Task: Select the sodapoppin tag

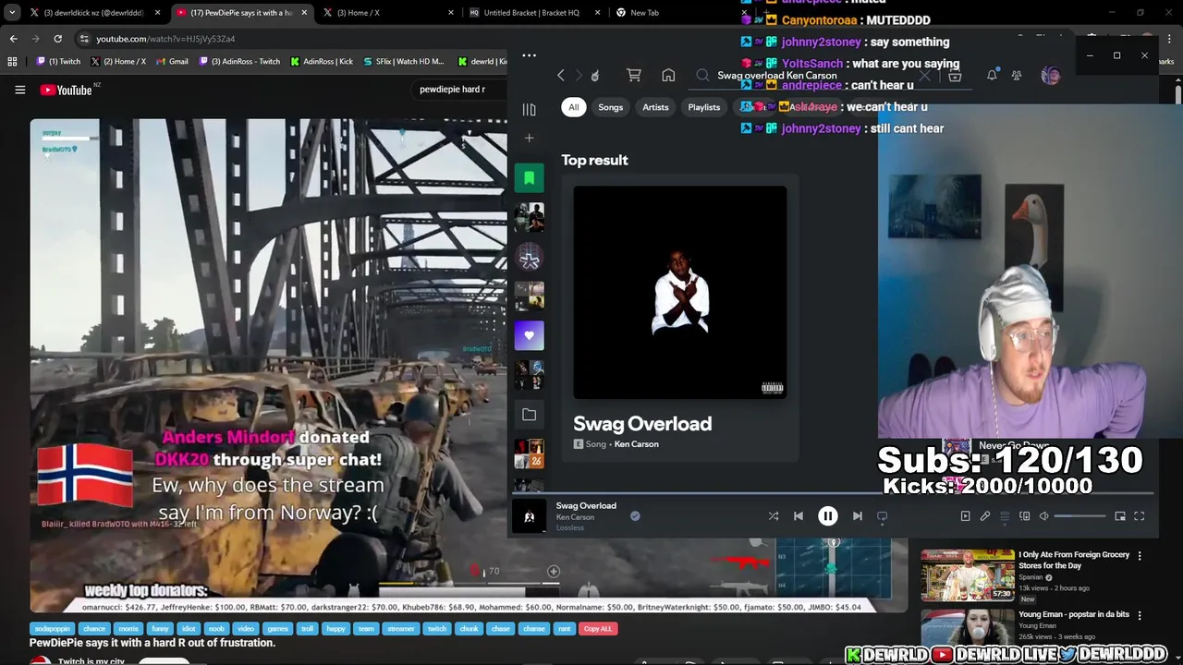Action: tap(53, 629)
